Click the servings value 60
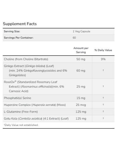 coord(74,38)
